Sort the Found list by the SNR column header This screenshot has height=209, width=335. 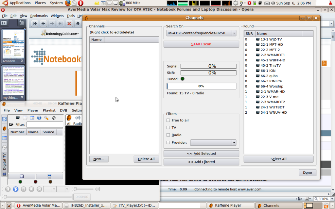click(x=249, y=34)
